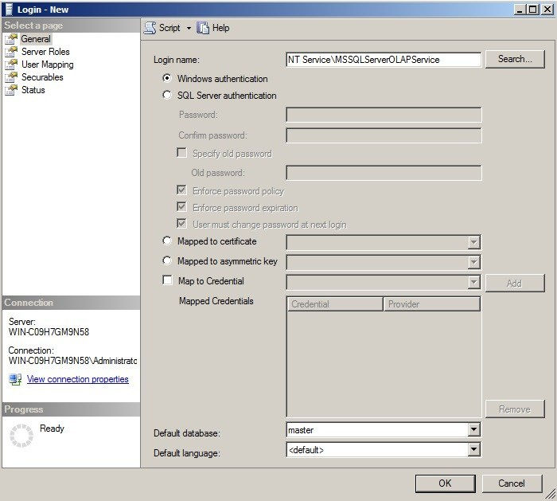
Task: Open the Status page
Action: pos(33,90)
